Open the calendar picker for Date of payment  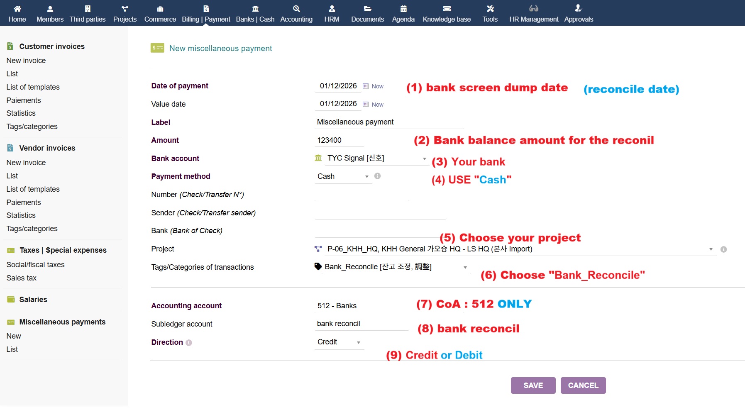click(x=366, y=86)
